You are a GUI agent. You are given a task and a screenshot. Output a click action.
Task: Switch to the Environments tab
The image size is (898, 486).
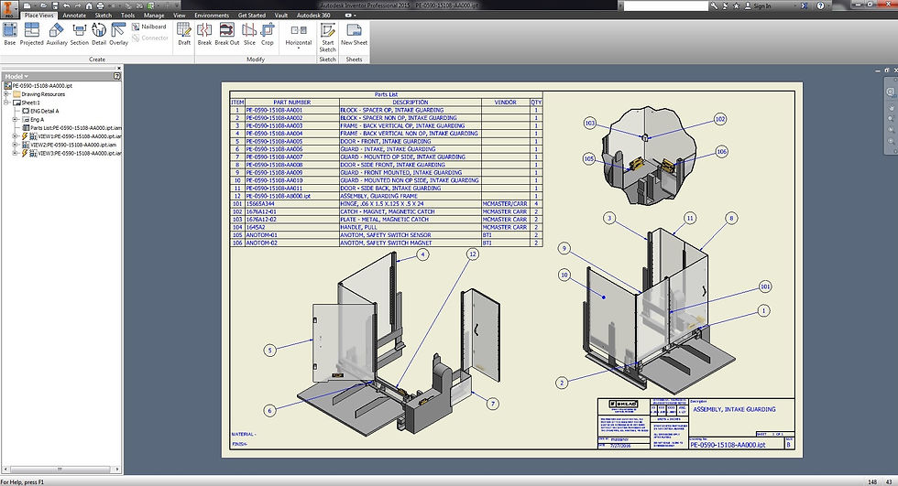click(212, 16)
